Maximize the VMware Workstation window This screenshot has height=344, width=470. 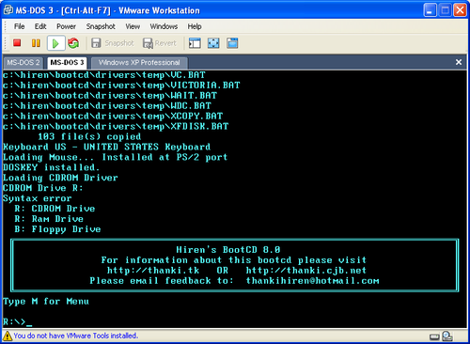coord(445,10)
